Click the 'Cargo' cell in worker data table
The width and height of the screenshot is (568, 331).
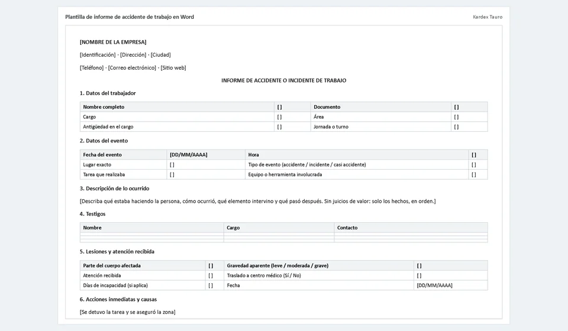177,117
